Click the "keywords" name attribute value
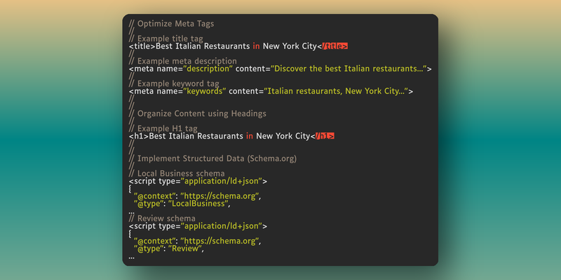Image resolution: width=561 pixels, height=280 pixels. click(x=205, y=91)
